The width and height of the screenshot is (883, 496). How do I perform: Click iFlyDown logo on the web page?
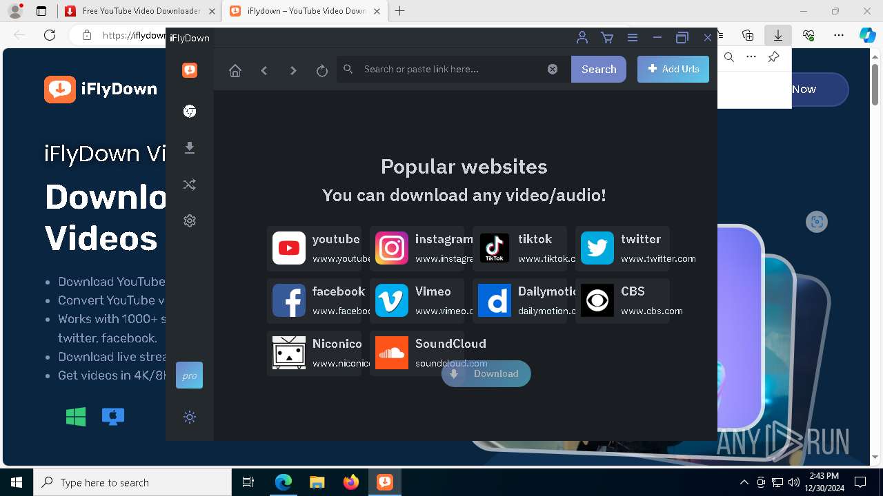101,89
